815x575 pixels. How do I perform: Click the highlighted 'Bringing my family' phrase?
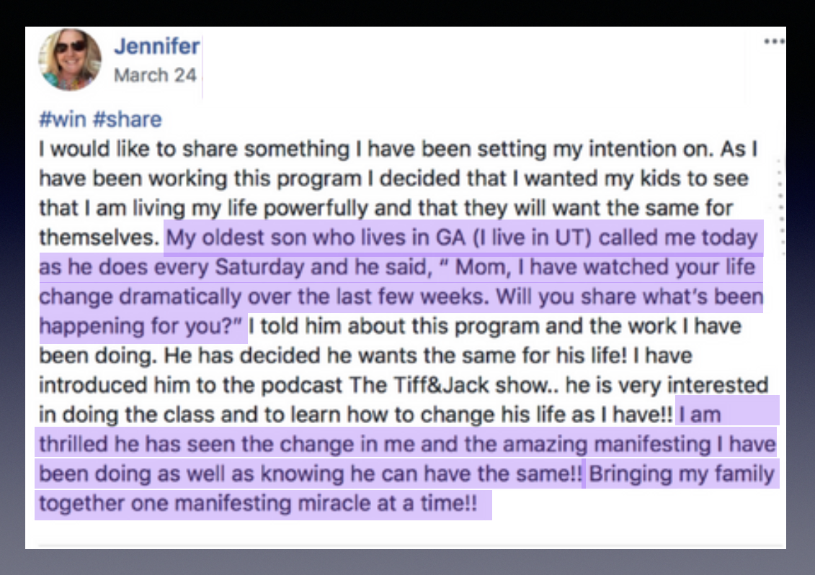click(x=682, y=474)
